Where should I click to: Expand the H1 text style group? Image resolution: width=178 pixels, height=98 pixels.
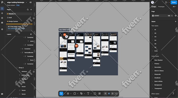click(x=153, y=30)
